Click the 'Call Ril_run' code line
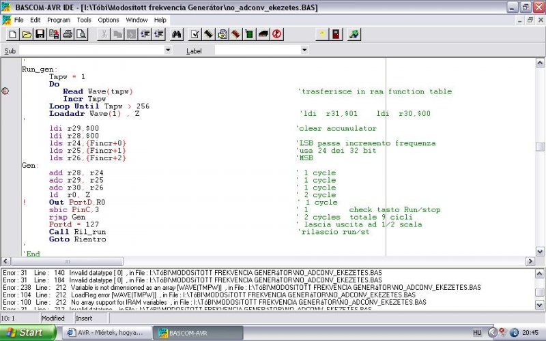Viewport: 546px width, 341px height. pos(77,232)
